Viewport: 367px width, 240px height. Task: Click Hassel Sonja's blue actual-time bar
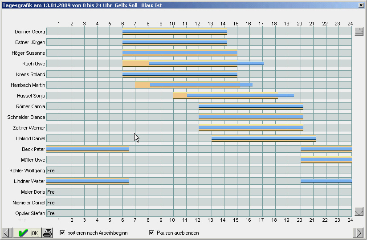pyautogui.click(x=241, y=95)
